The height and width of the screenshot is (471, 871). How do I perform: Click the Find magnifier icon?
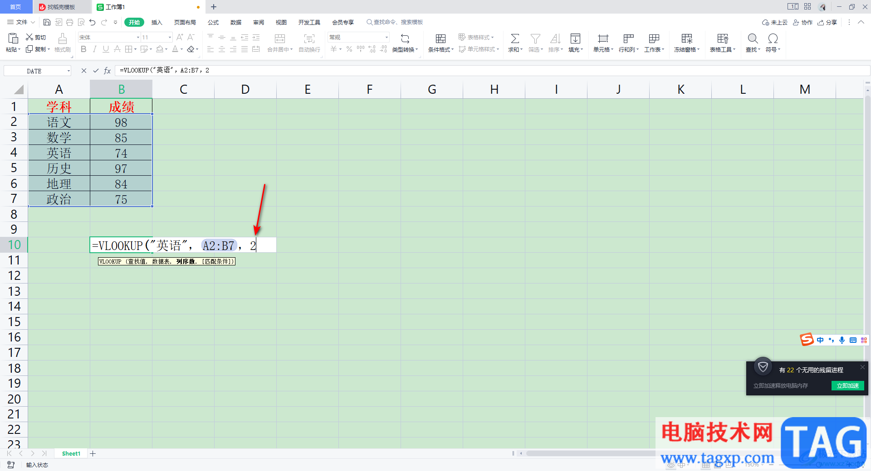click(x=753, y=38)
